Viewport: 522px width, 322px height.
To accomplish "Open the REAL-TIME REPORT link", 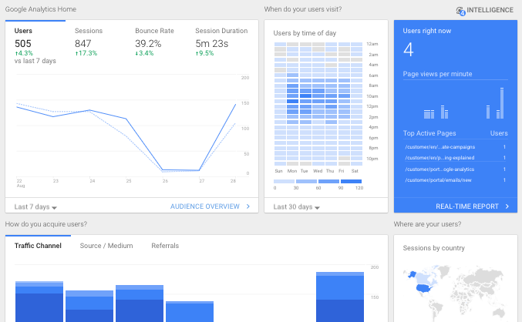I will tap(467, 206).
